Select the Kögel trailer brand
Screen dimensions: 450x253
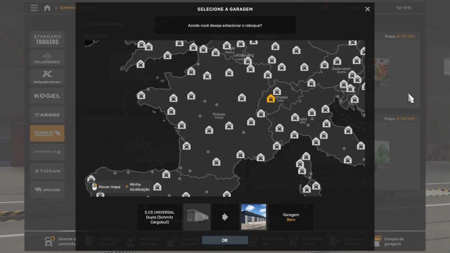click(47, 96)
